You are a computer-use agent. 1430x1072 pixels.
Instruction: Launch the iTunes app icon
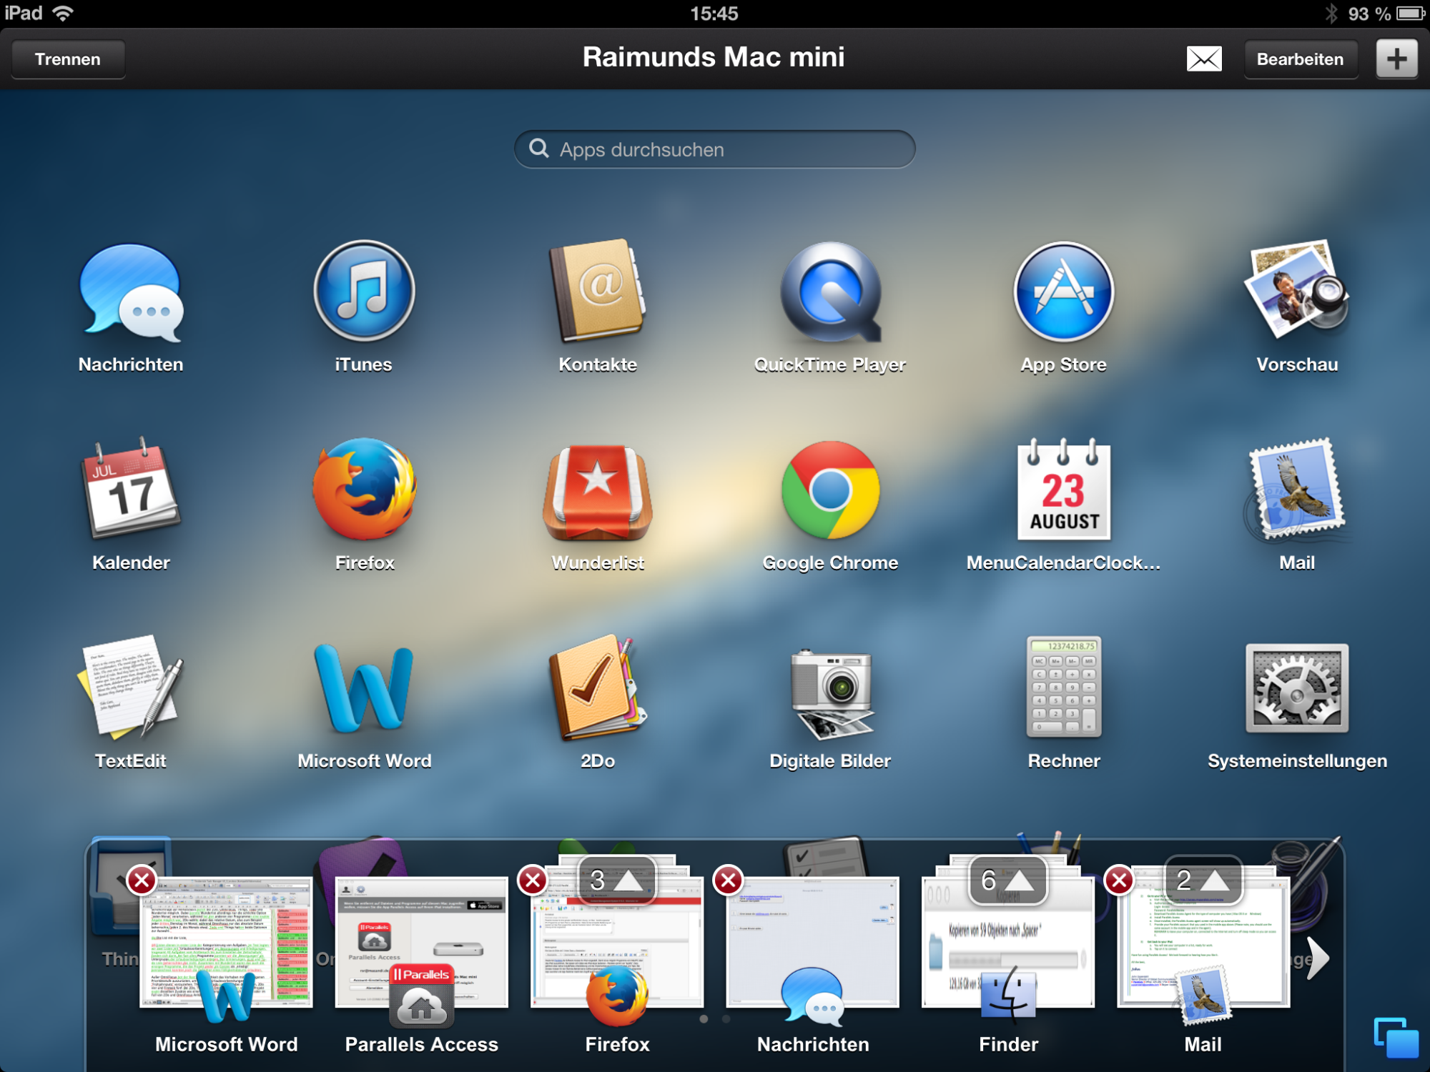coord(364,291)
